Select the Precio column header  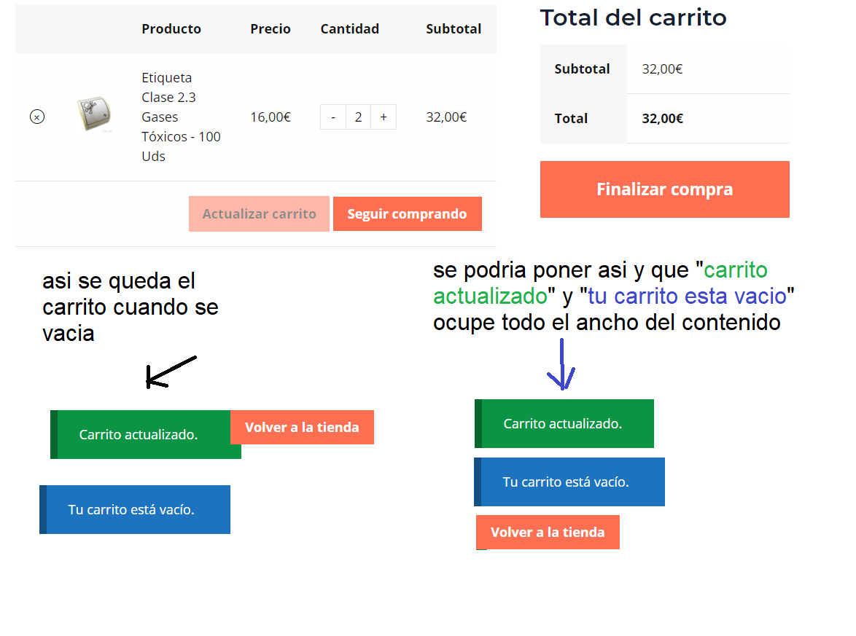271,29
